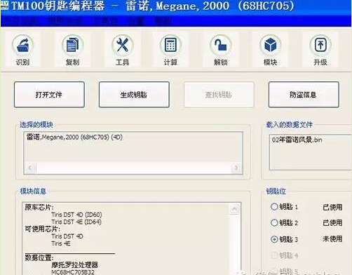
Task: Click left scroll arrow in 选择的模块 list
Action: click(30, 168)
